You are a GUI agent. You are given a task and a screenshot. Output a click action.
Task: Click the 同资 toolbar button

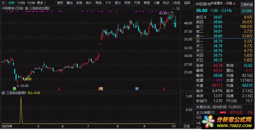(127, 3)
